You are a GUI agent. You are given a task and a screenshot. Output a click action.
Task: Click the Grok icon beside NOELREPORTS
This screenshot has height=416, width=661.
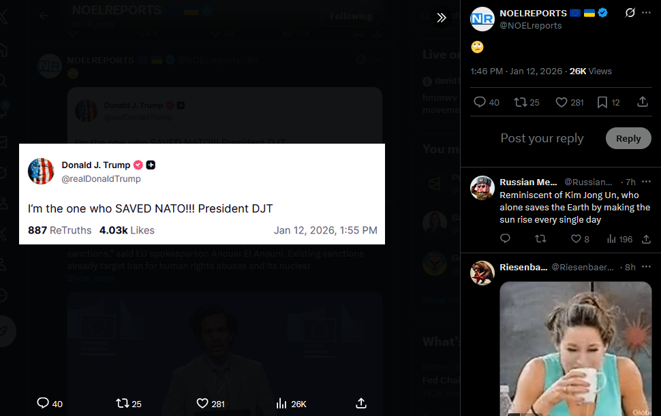(x=630, y=13)
